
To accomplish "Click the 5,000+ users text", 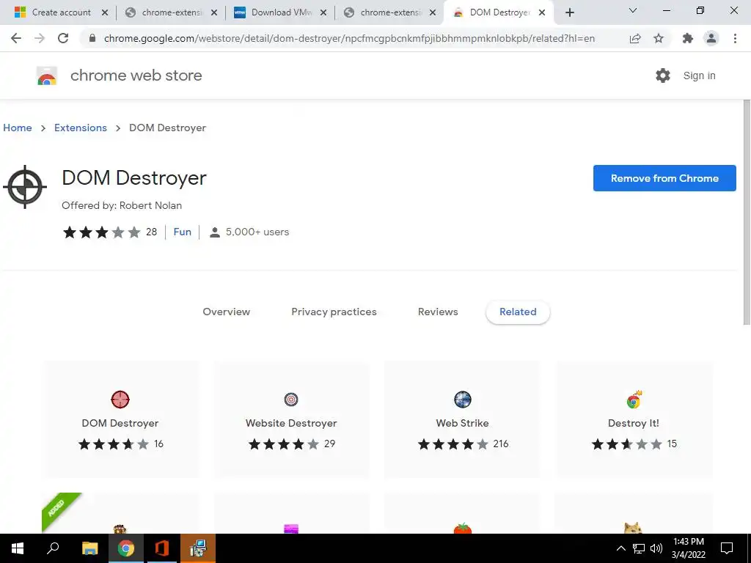I will (x=257, y=232).
